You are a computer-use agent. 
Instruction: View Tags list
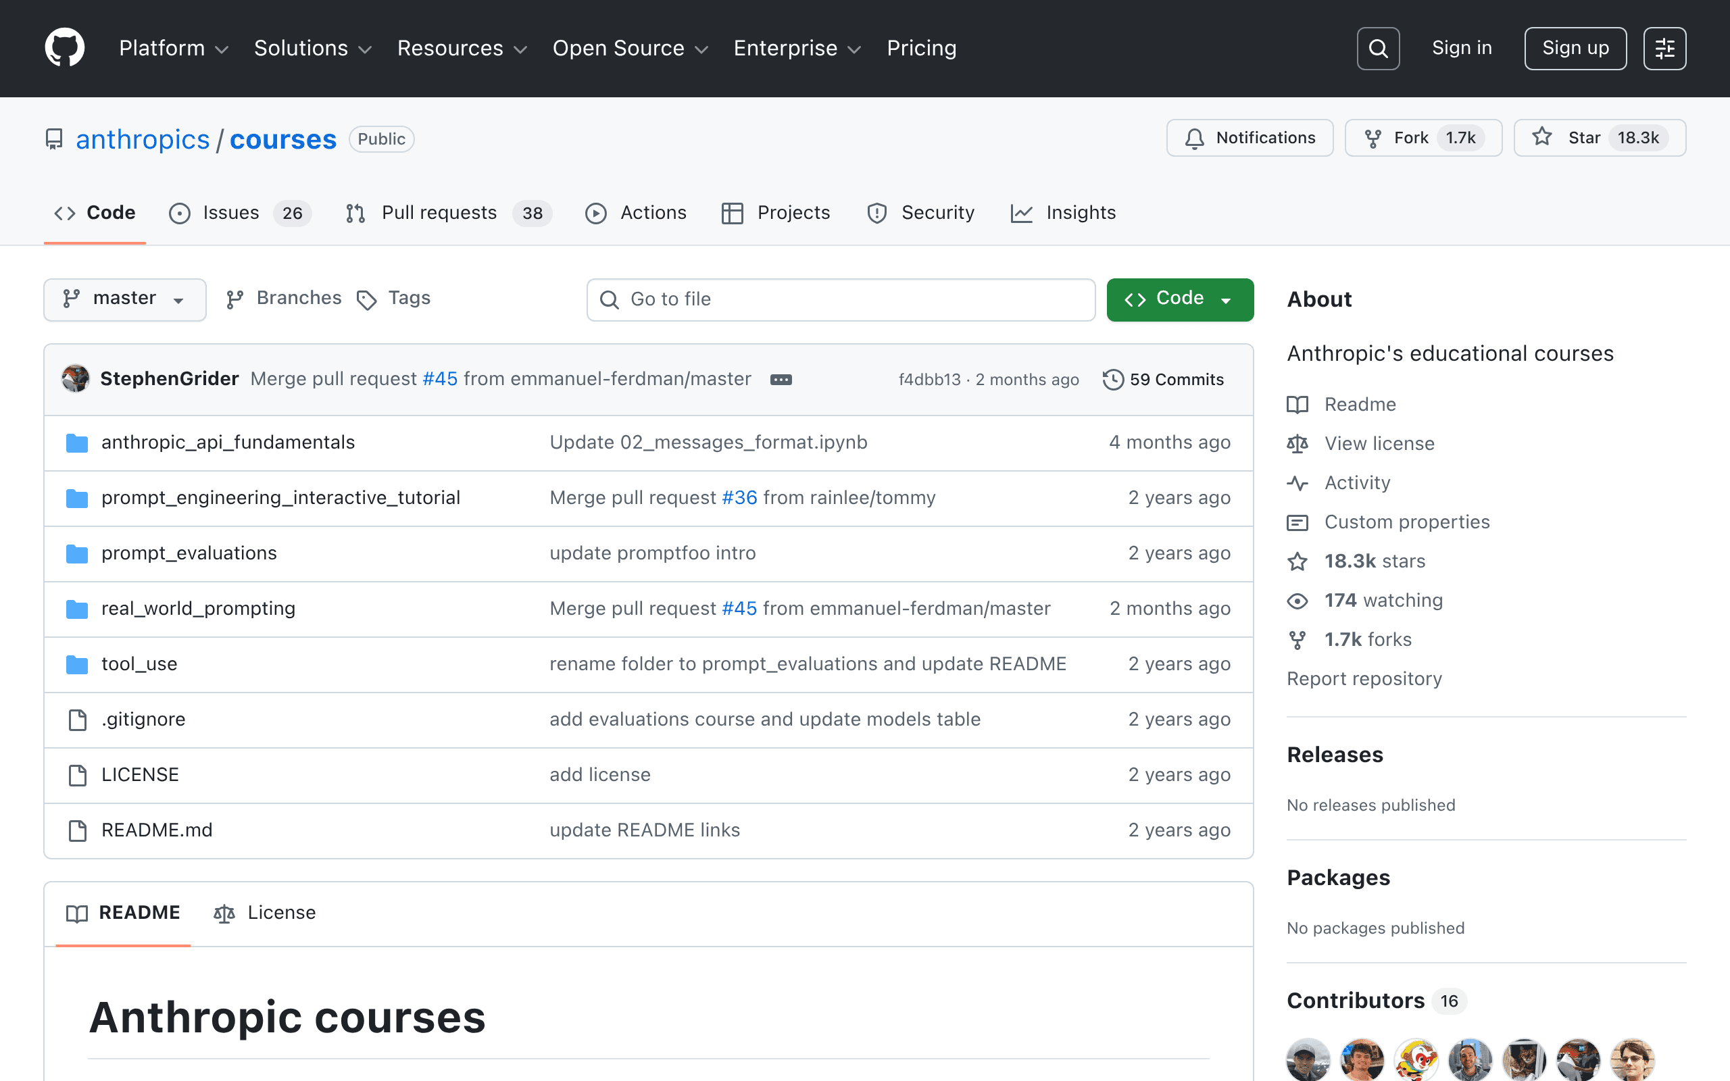pyautogui.click(x=394, y=299)
